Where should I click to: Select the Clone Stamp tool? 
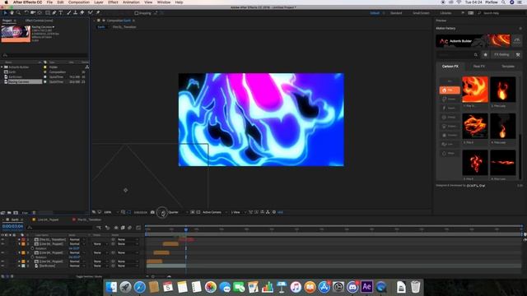76,13
